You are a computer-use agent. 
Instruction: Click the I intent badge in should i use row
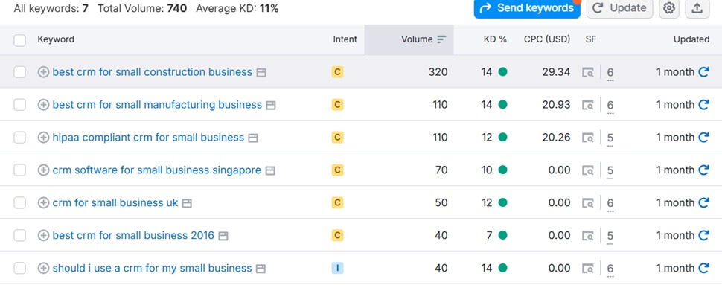click(337, 269)
